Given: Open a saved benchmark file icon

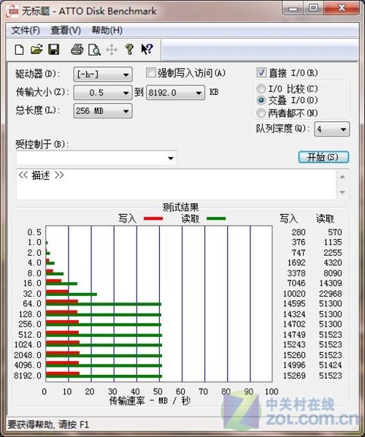Looking at the screenshot, I should pyautogui.click(x=36, y=50).
